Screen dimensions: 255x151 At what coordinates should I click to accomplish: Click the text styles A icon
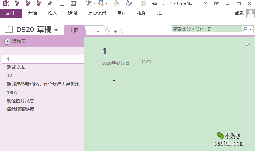pyautogui.click(x=129, y=3)
